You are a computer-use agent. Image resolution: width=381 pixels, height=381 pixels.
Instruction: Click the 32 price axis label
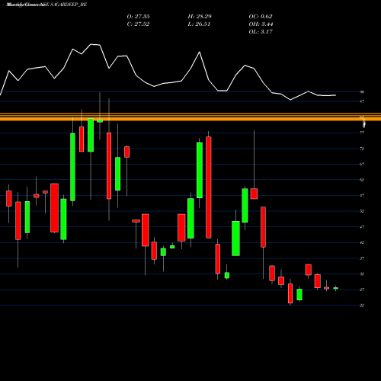pos(362,274)
